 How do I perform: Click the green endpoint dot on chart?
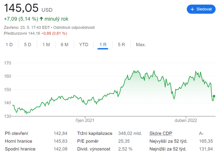pos(214,96)
